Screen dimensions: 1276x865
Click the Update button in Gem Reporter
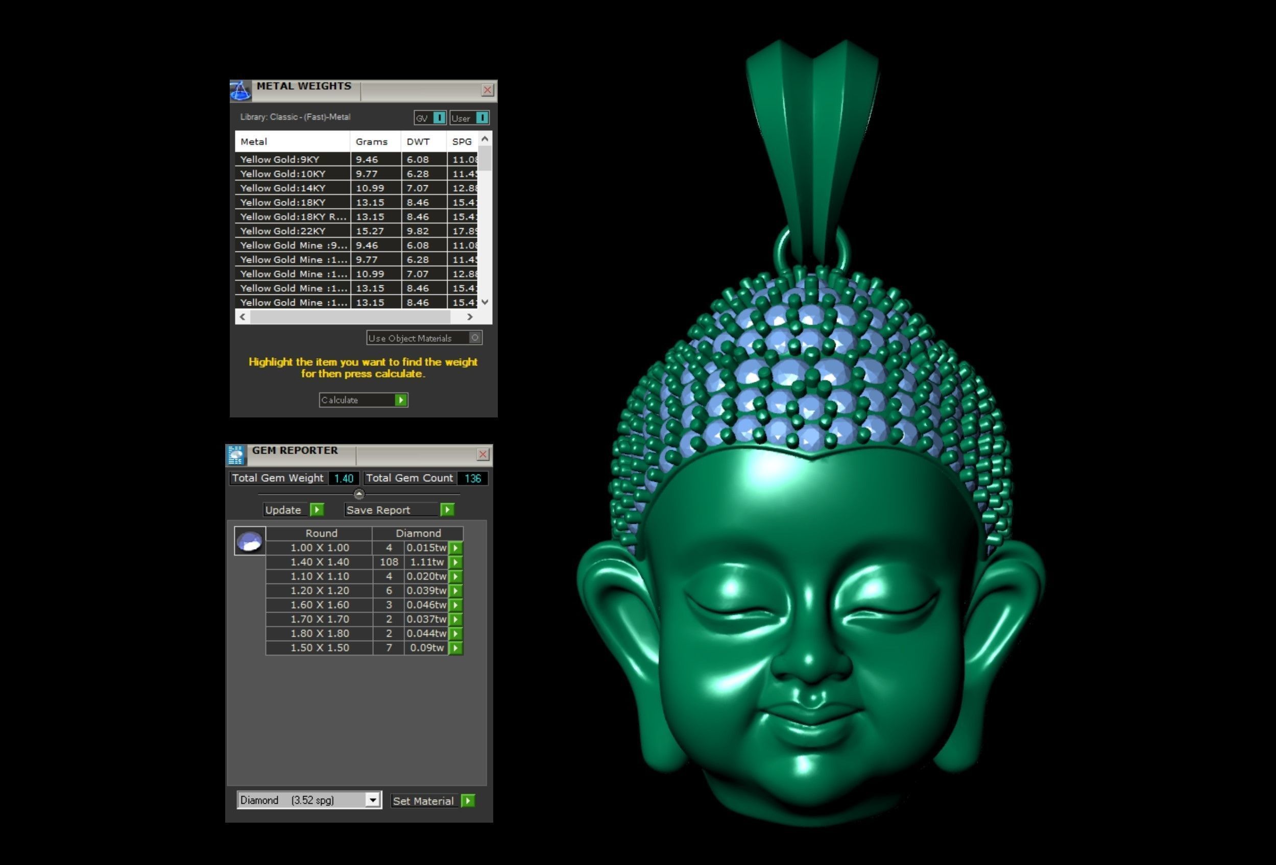(294, 510)
